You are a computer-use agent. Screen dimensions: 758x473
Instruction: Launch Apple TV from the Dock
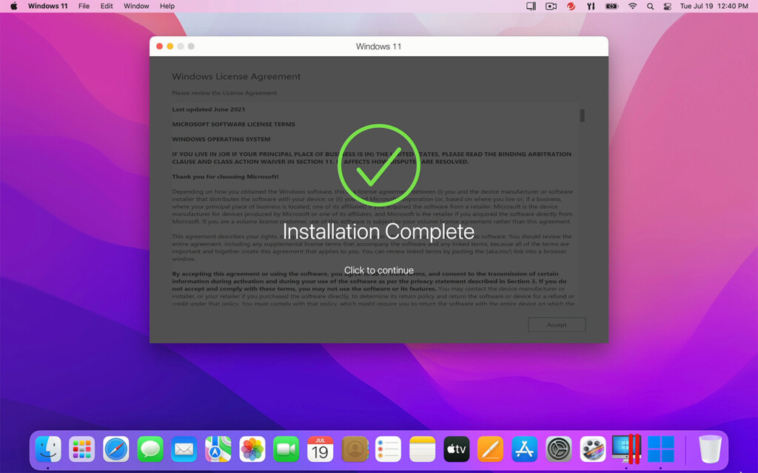[456, 449]
